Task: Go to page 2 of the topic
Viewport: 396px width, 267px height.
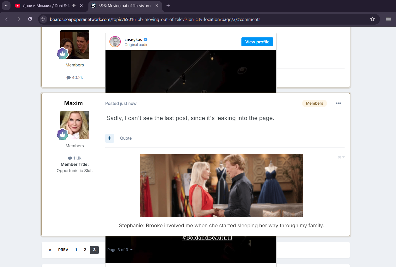Action: (85, 250)
